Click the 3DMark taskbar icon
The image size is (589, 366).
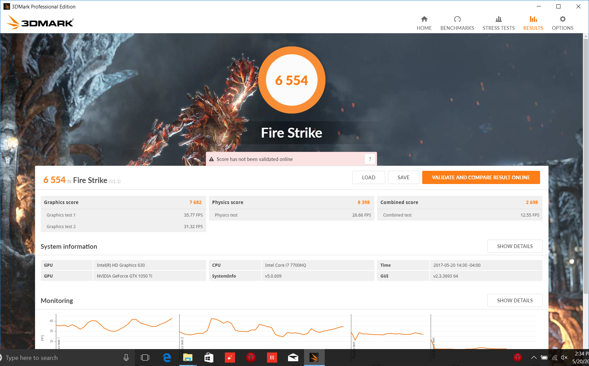click(x=314, y=358)
